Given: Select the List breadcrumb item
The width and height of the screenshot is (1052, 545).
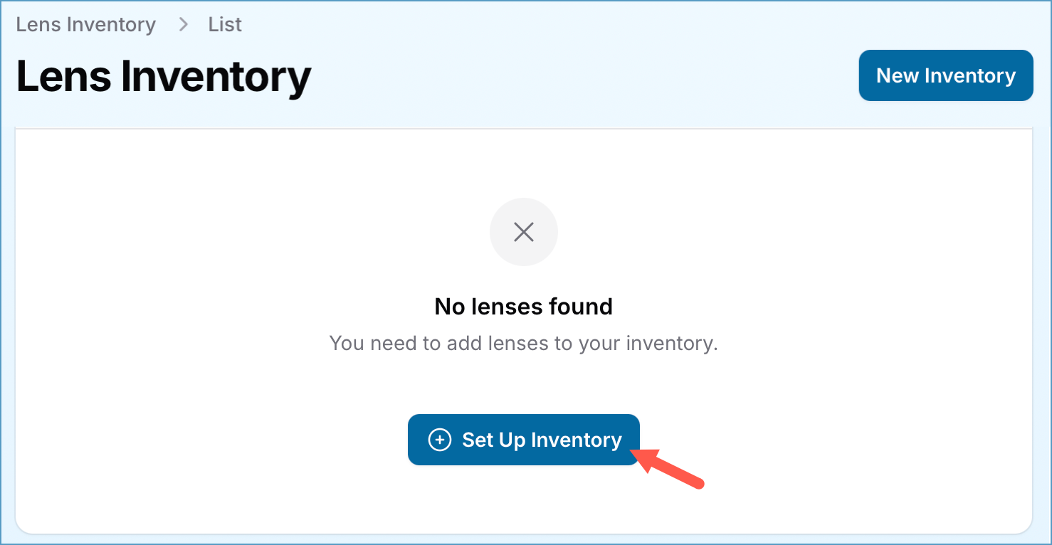Looking at the screenshot, I should 225,25.
